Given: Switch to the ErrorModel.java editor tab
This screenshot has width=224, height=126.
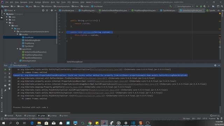Looking at the screenshot, I should click(x=68, y=10).
